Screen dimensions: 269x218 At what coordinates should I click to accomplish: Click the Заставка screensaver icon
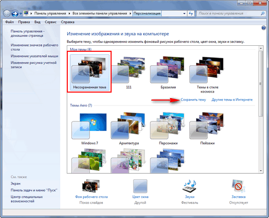[x=238, y=186]
